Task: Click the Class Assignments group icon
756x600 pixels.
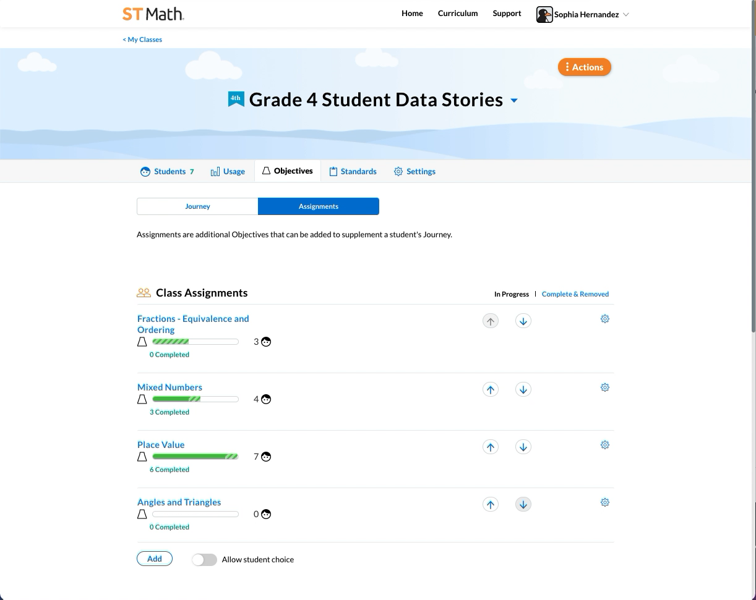Action: pos(144,292)
